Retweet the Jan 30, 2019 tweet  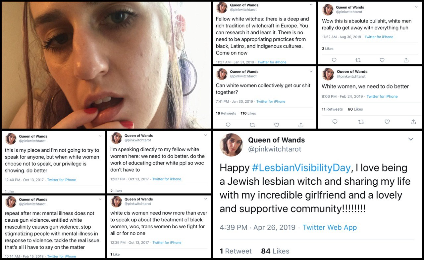252,125
